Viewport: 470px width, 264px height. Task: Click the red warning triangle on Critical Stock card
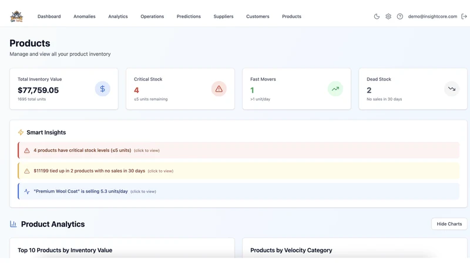219,89
